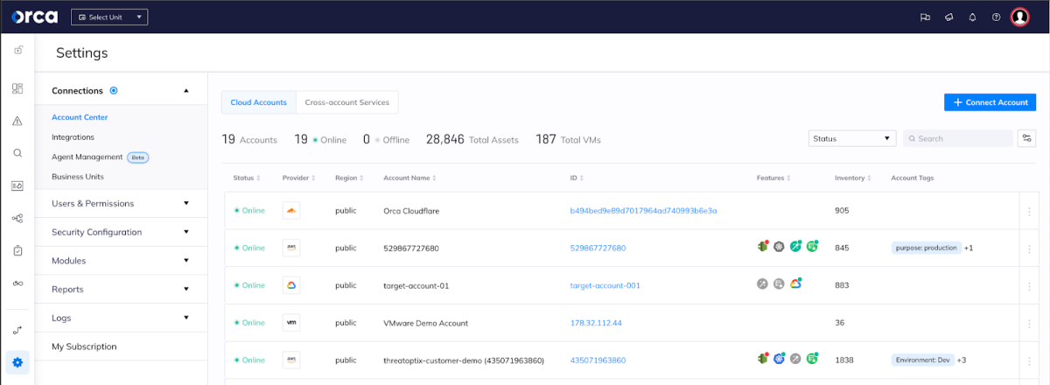This screenshot has width=1050, height=385.
Task: Open the graph nodes icon in sidebar
Action: [x=17, y=218]
